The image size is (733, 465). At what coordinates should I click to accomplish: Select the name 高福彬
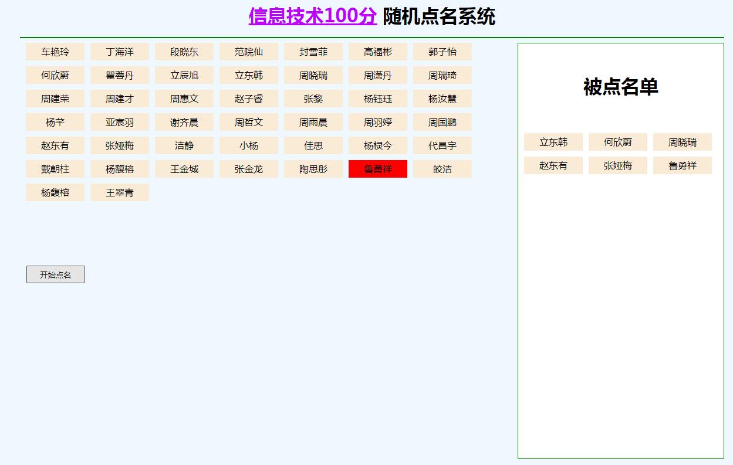tap(378, 52)
